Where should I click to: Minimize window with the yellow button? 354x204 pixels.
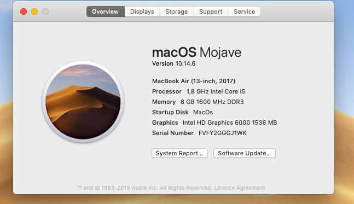pos(34,11)
